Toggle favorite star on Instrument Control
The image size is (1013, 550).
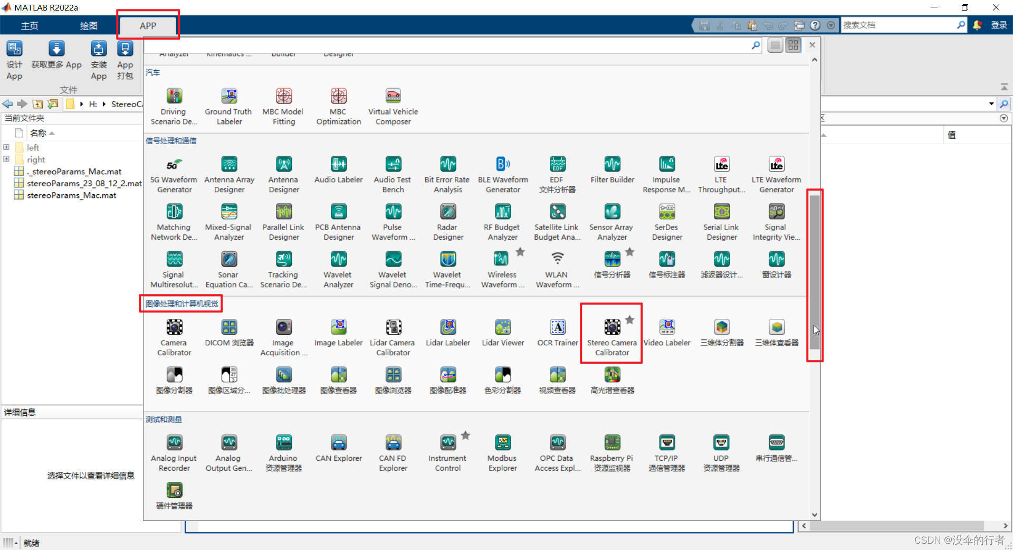click(x=465, y=435)
